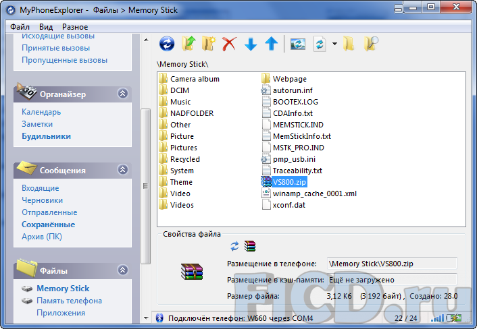Click the red X delete icon
The image size is (477, 329).
(x=229, y=44)
